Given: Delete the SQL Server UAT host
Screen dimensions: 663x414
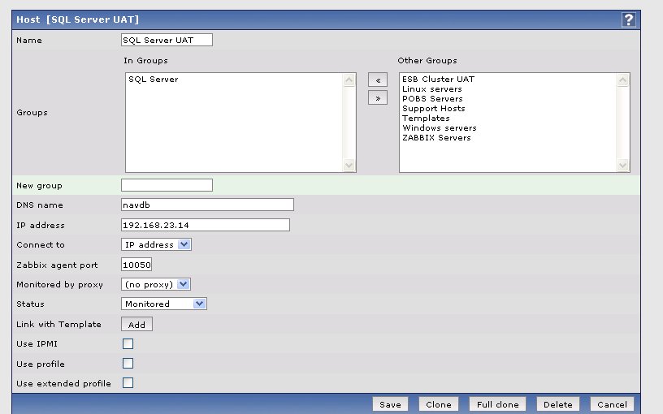Looking at the screenshot, I should pos(557,404).
